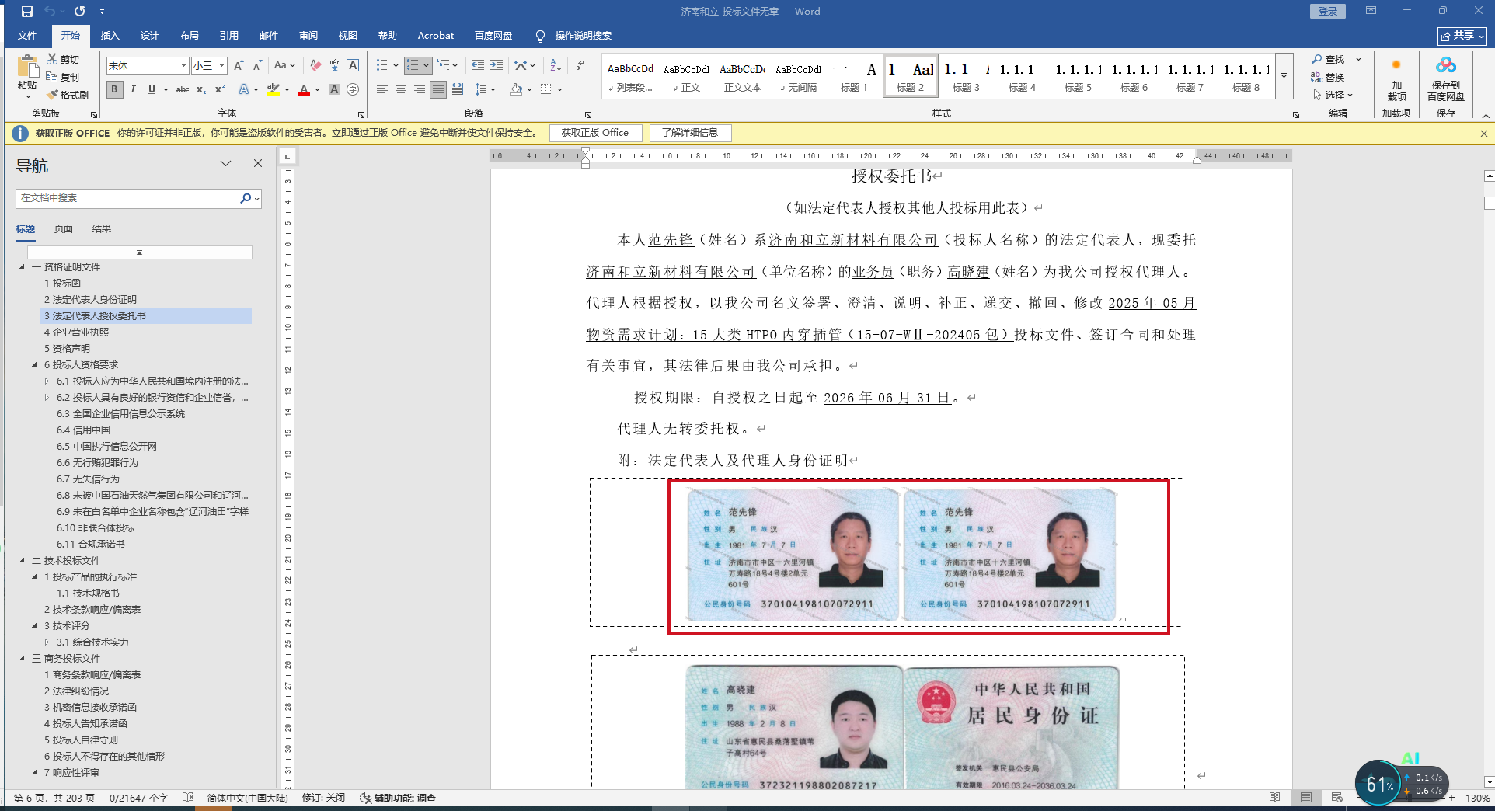This screenshot has height=811, width=1495.
Task: Pick the yellow text highlight color
Action: point(273,89)
